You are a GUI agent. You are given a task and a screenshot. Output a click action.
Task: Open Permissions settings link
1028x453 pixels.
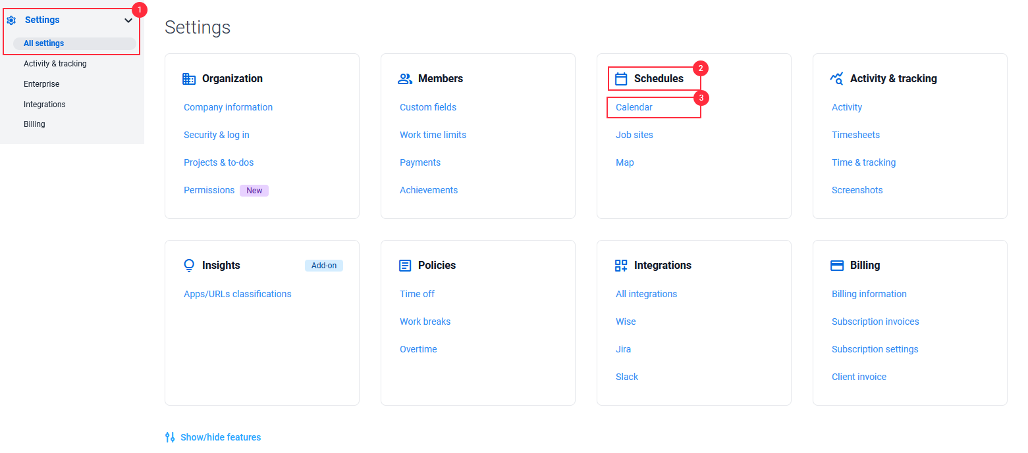coord(209,190)
